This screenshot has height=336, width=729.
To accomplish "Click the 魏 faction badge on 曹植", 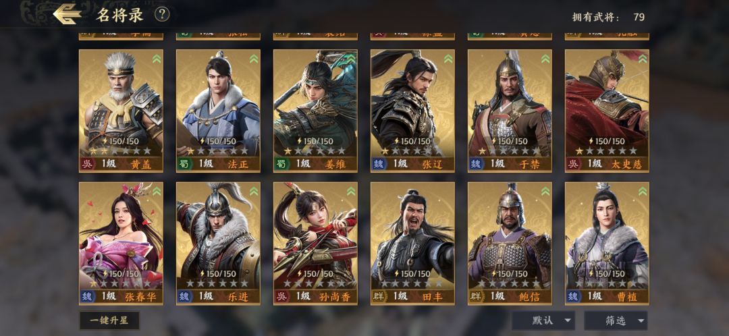I will pos(574,296).
